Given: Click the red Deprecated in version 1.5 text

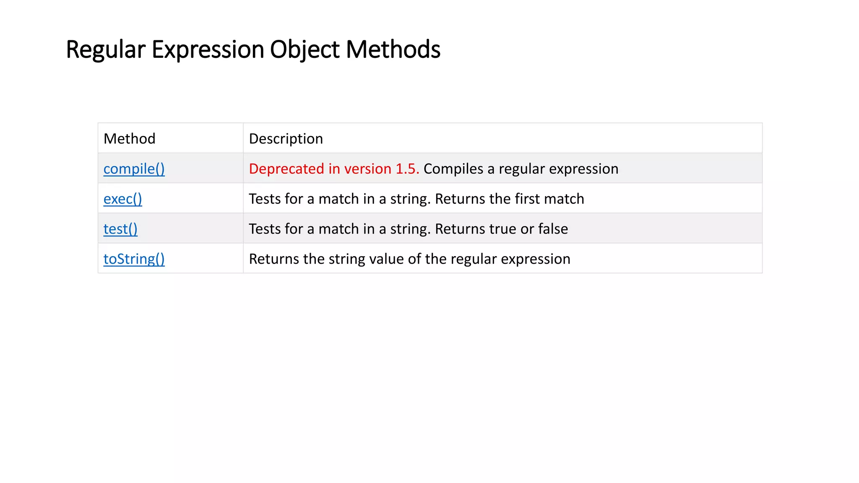Looking at the screenshot, I should 333,169.
